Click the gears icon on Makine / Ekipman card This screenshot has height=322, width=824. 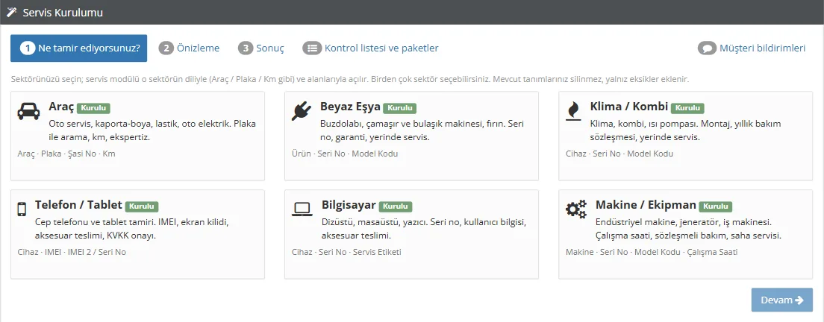tap(576, 209)
